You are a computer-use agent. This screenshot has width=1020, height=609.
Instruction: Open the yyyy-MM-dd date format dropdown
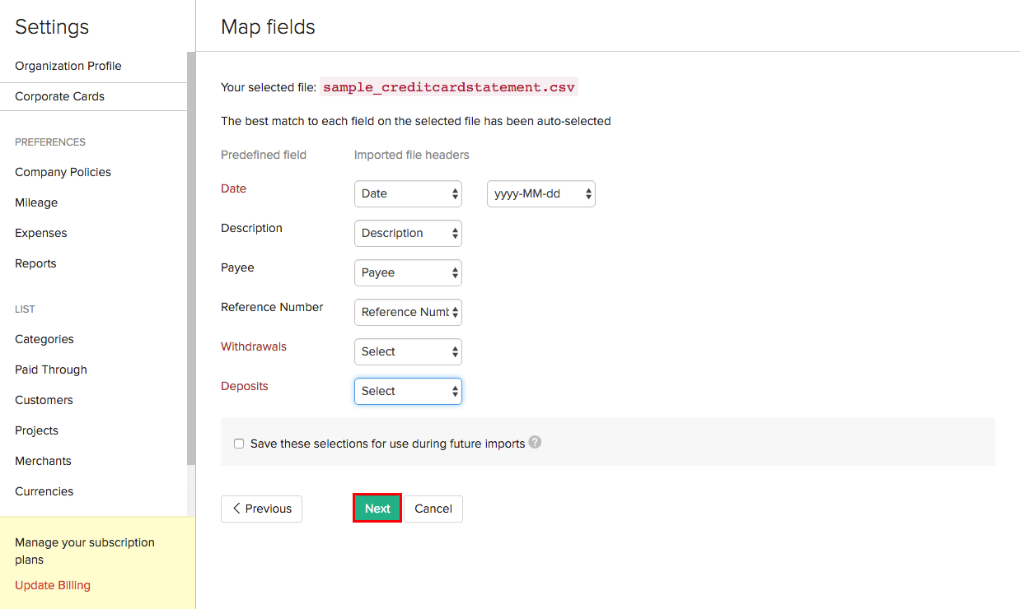coord(540,194)
